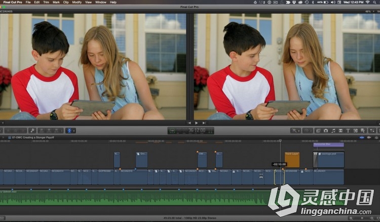The image size is (380, 222).
Task: Toggle timeline skimming button
Action: click(x=362, y=138)
